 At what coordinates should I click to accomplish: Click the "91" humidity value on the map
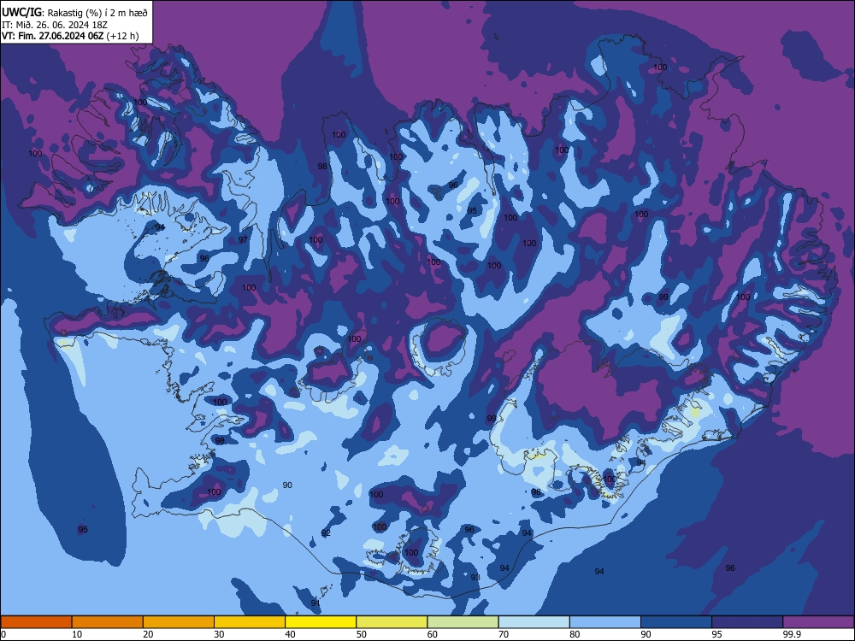pos(315,603)
